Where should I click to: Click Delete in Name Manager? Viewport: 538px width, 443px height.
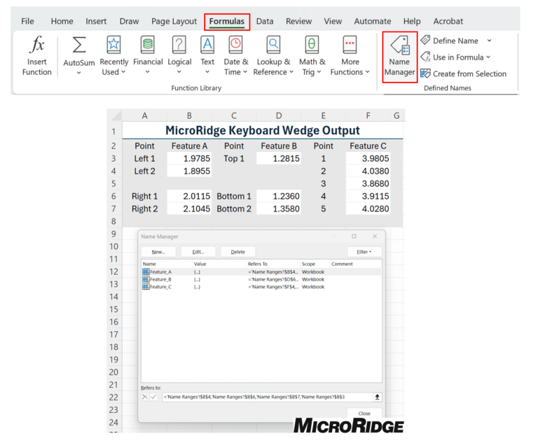(238, 252)
